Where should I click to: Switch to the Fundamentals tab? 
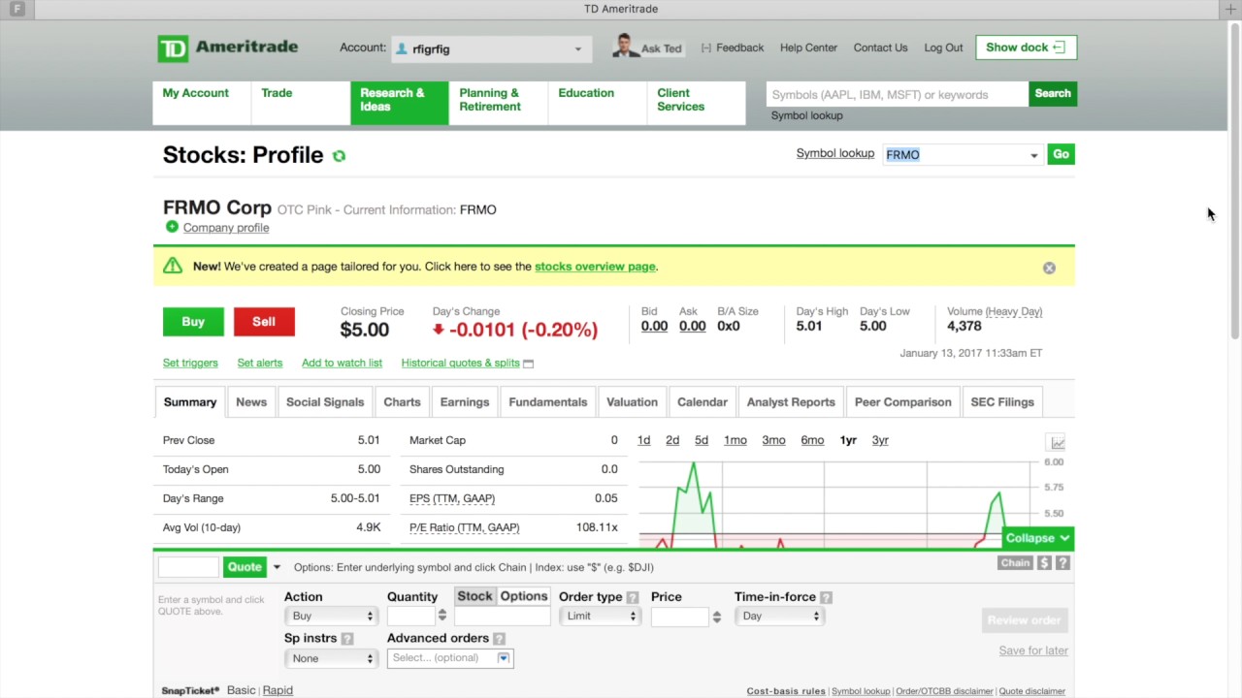click(x=548, y=402)
